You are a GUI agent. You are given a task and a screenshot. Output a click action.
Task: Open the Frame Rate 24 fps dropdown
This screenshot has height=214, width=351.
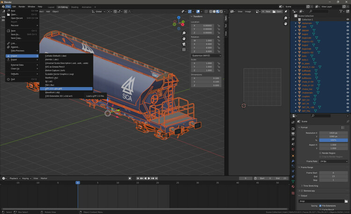click(334, 162)
